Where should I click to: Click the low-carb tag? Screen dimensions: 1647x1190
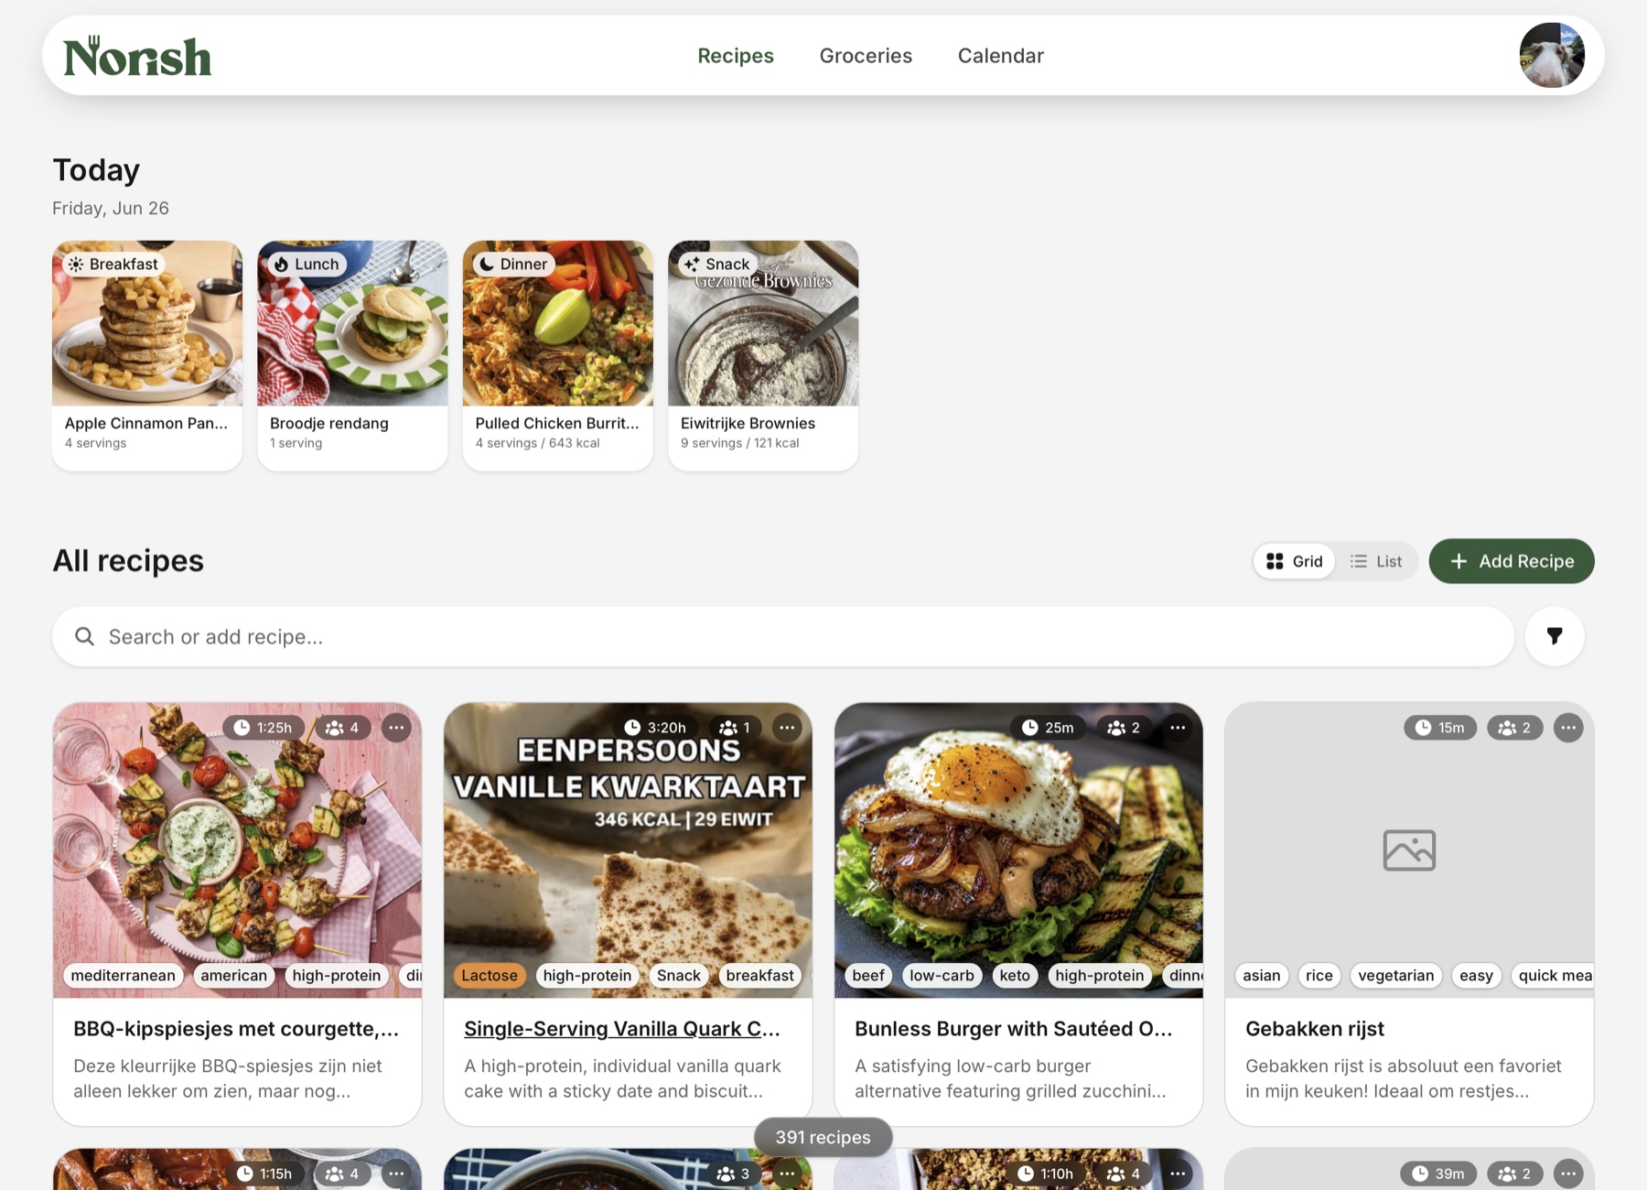pyautogui.click(x=942, y=976)
